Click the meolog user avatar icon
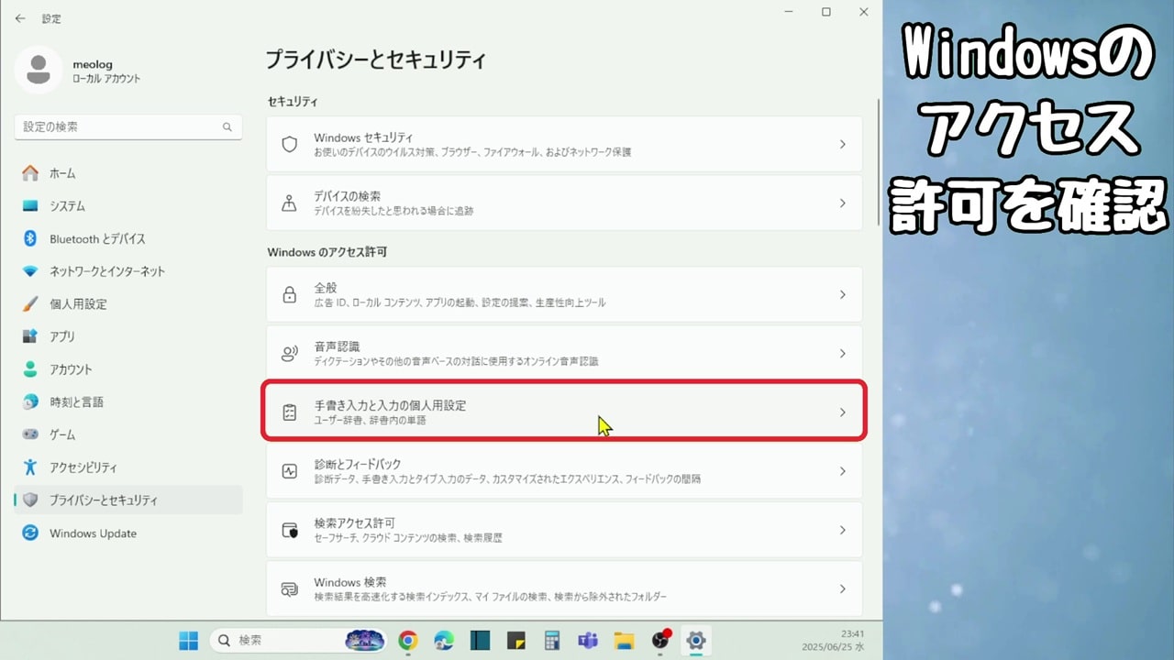Image resolution: width=1174 pixels, height=660 pixels. click(39, 70)
